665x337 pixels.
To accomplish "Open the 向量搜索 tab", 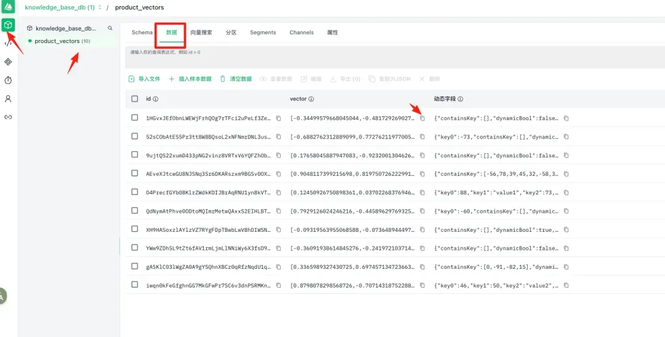I will tap(201, 33).
